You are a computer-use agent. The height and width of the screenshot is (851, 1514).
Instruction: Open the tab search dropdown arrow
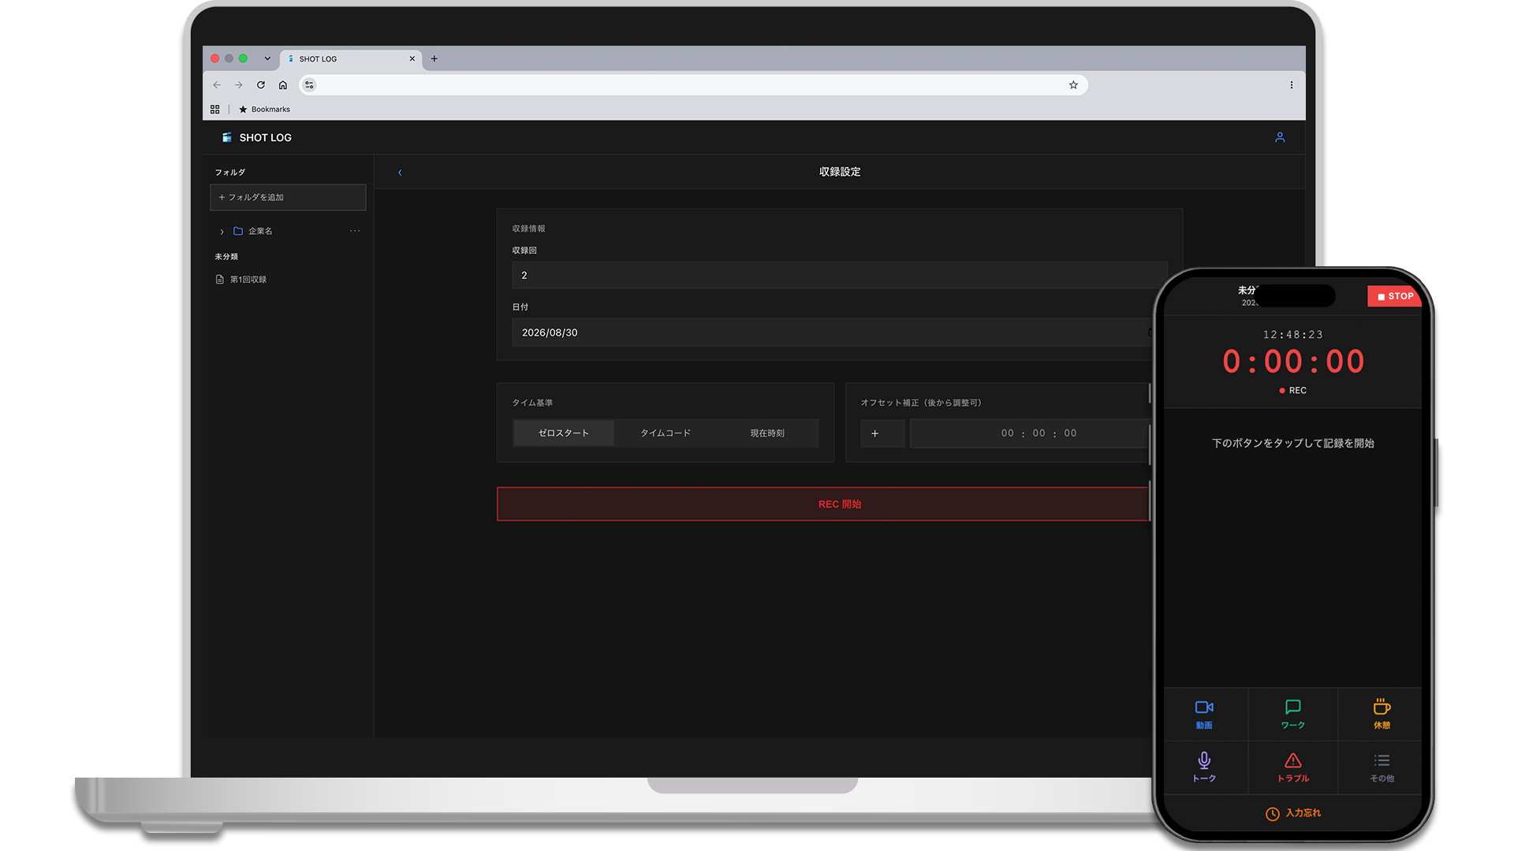267,58
